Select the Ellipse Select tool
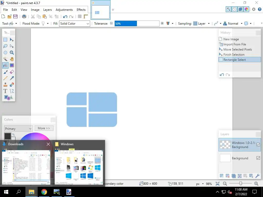 5,53
